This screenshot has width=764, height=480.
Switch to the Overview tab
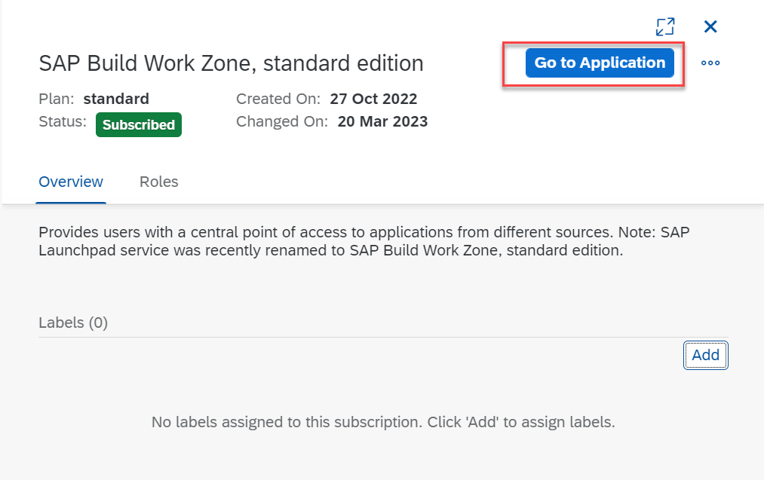(x=71, y=182)
